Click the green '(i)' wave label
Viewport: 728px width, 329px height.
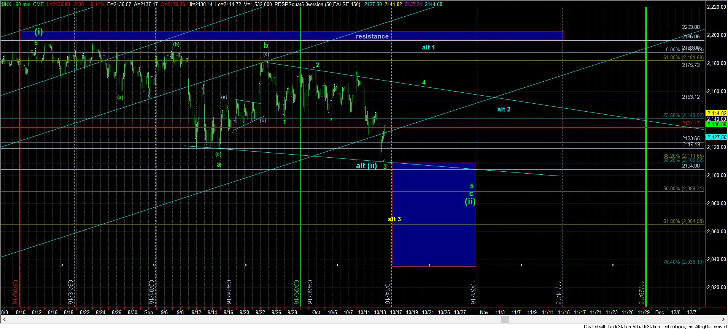(x=38, y=32)
